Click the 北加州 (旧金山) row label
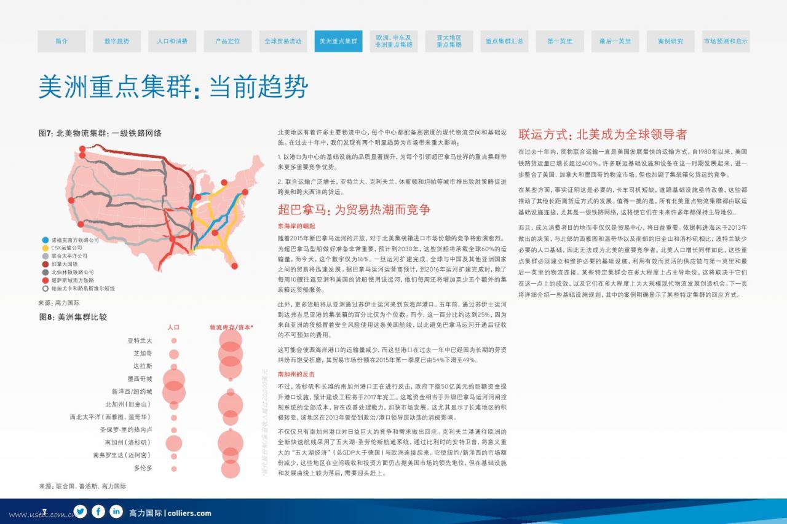The height and width of the screenshot is (524, 787). [x=129, y=404]
